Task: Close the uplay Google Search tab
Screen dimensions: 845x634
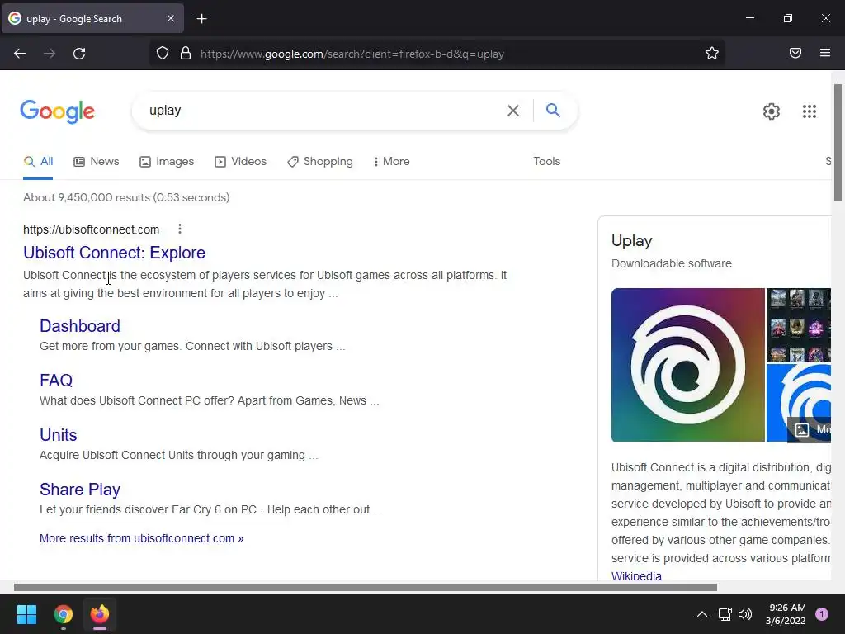Action: click(170, 18)
